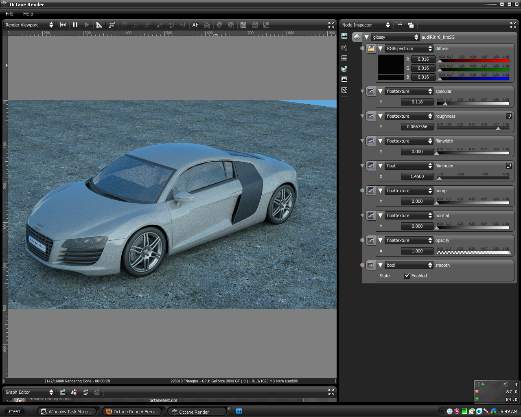Click the landscape image icon atop inspector sidebar
521x417 pixels.
tap(344, 36)
